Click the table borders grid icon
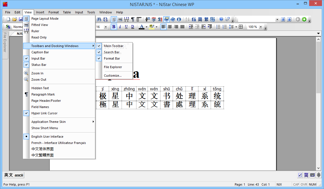The height and width of the screenshot is (189, 324). click(x=241, y=27)
